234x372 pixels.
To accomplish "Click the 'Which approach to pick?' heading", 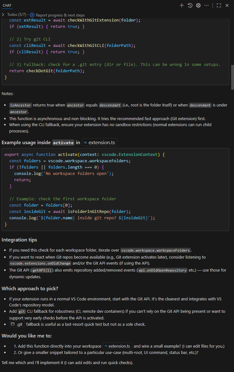I will [30, 289].
